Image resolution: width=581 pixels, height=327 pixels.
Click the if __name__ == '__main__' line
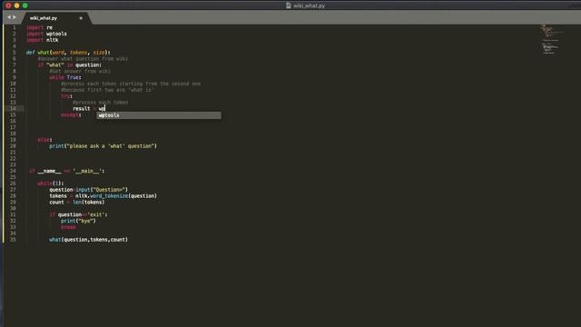66,171
